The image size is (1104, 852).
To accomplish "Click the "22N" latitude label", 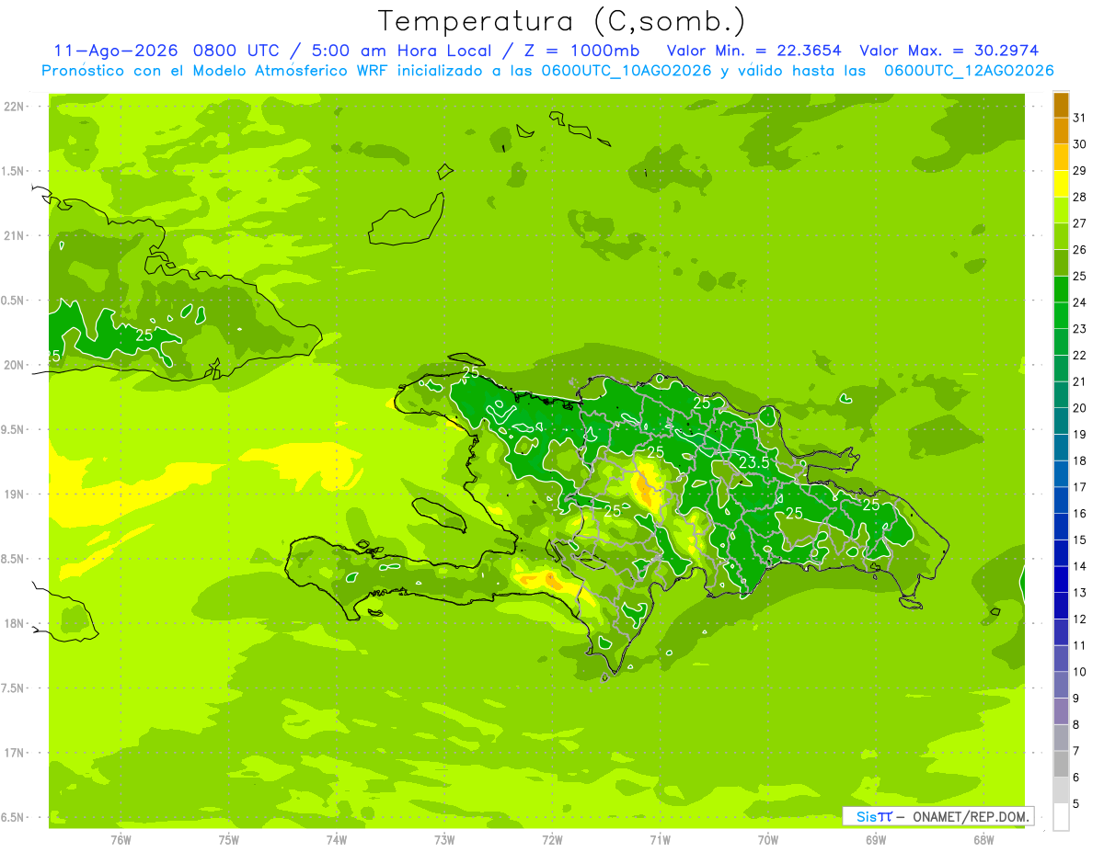I will click(x=14, y=106).
